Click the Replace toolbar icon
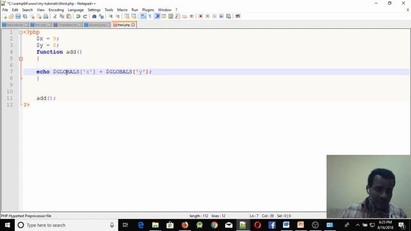Image resolution: width=411 pixels, height=231 pixels. (101, 17)
